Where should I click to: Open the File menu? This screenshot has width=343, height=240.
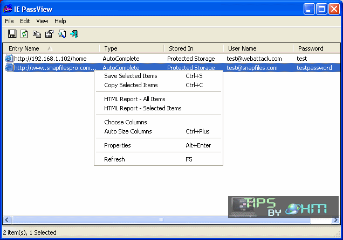pos(9,21)
